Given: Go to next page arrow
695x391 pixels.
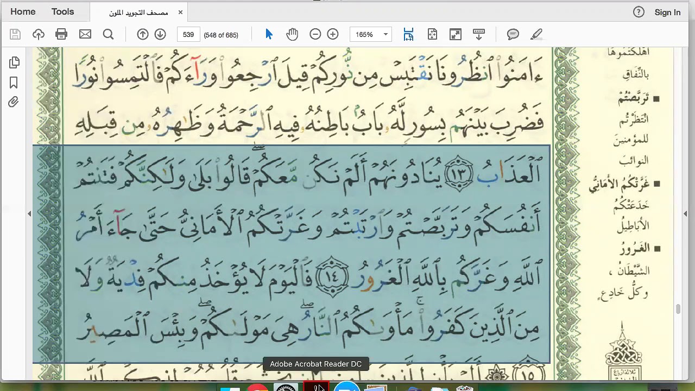Looking at the screenshot, I should 160,35.
